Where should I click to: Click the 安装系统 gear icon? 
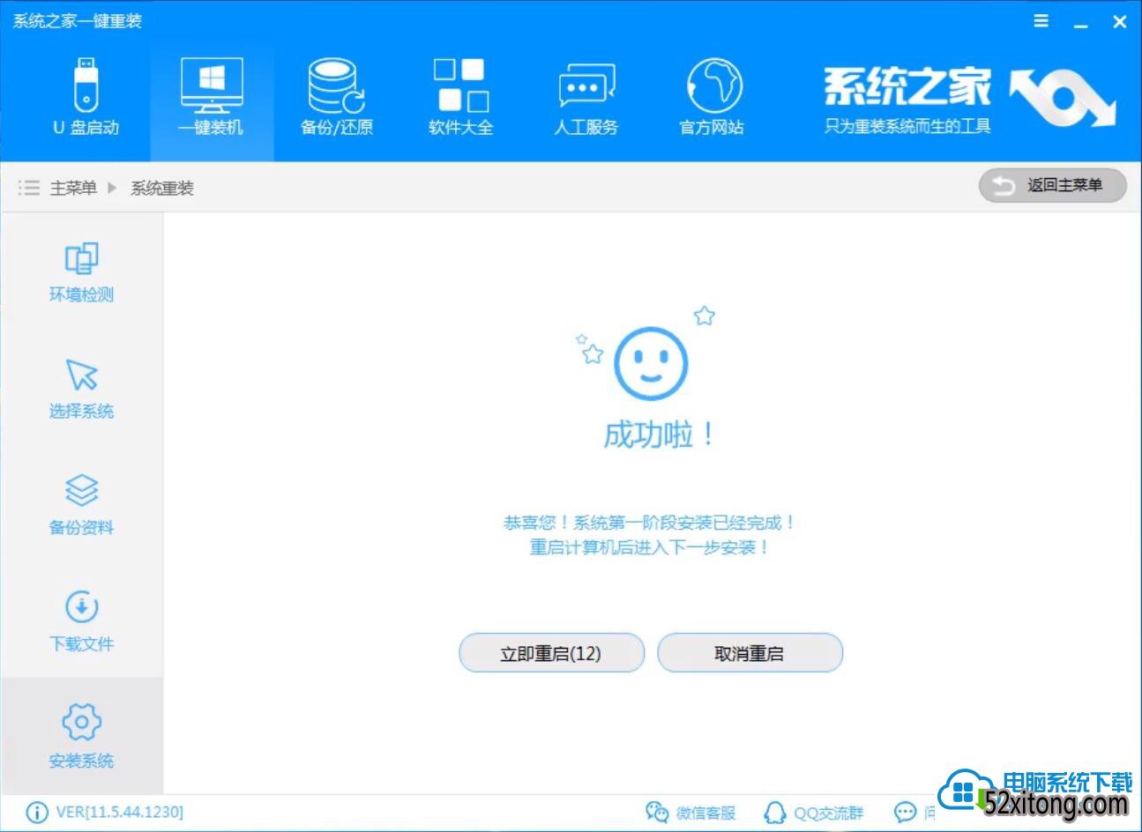point(82,723)
